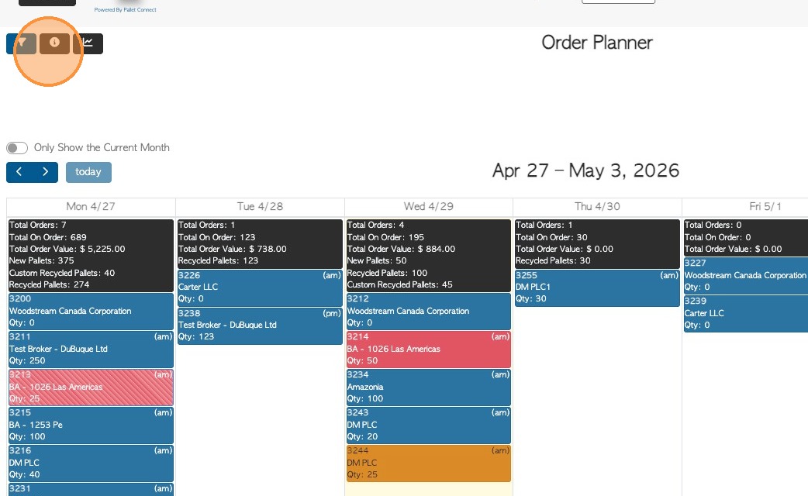This screenshot has height=496, width=808.
Task: Open the line chart statistics button
Action: [88, 43]
